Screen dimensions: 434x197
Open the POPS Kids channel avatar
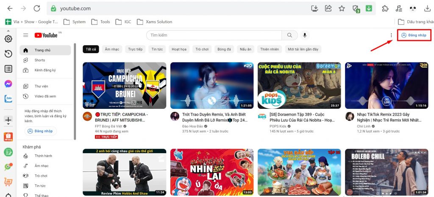tap(262, 116)
